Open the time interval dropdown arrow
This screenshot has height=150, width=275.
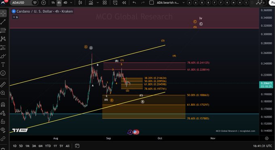point(71,3)
